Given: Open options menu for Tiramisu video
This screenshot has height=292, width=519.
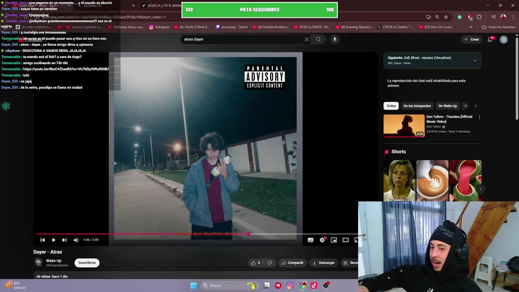Looking at the screenshot, I should pos(479,117).
